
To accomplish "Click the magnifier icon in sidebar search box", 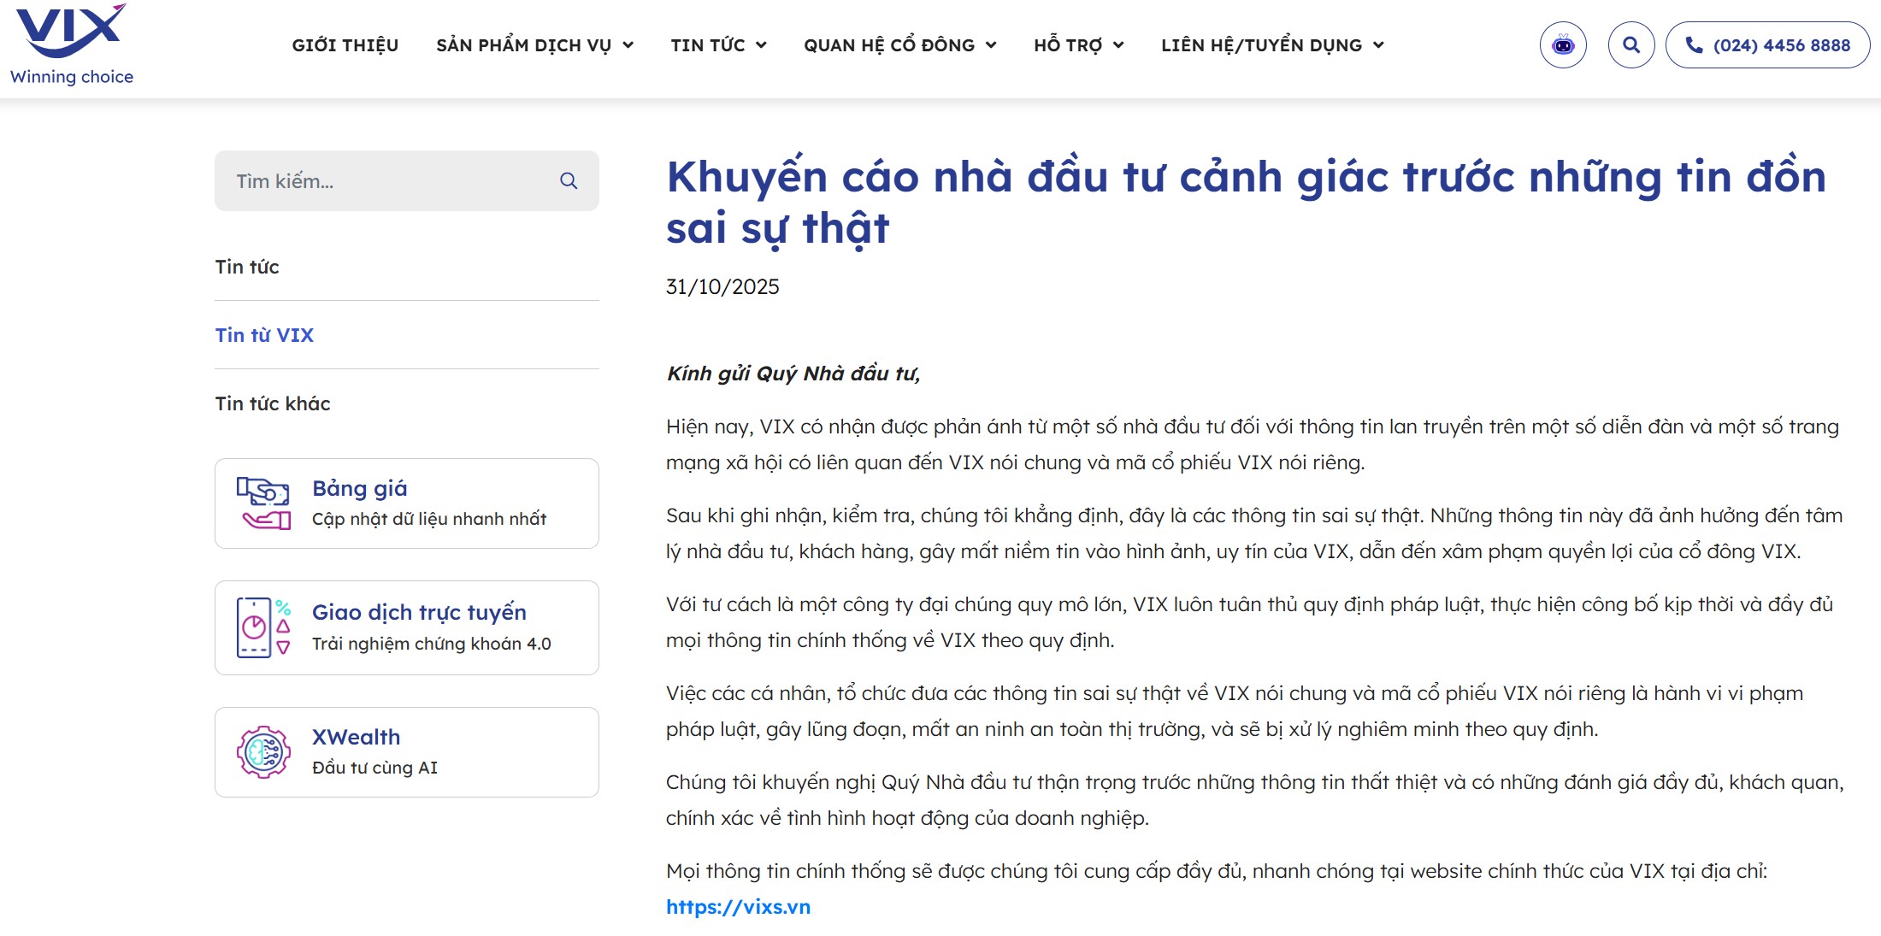I will pos(569,180).
